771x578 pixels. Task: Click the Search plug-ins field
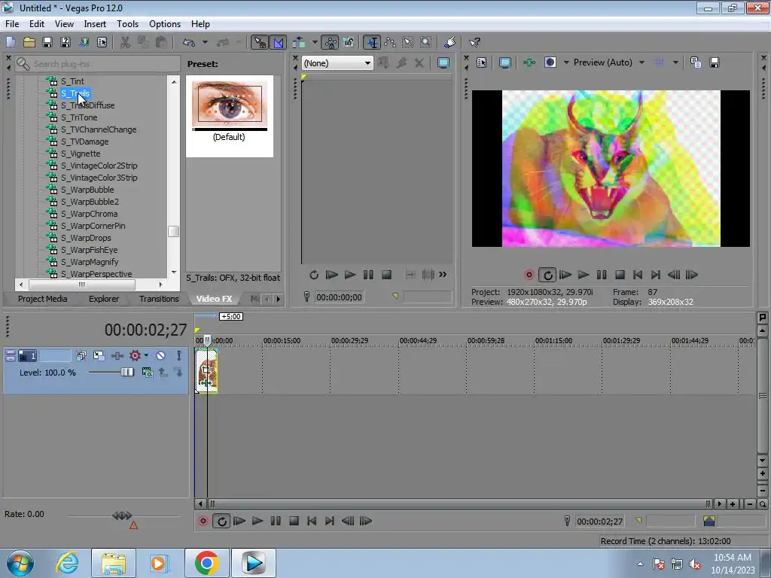[97, 64]
